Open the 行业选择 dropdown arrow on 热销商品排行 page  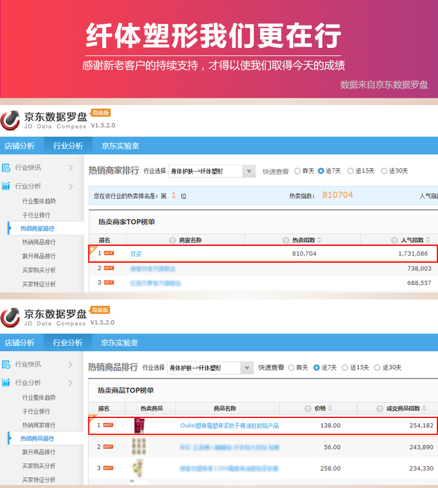(x=247, y=368)
